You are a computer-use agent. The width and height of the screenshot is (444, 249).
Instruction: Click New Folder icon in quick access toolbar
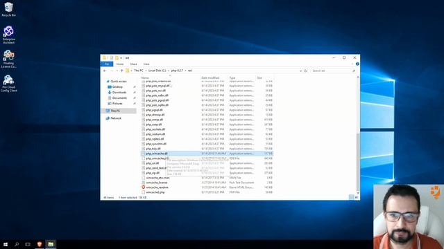click(117, 58)
